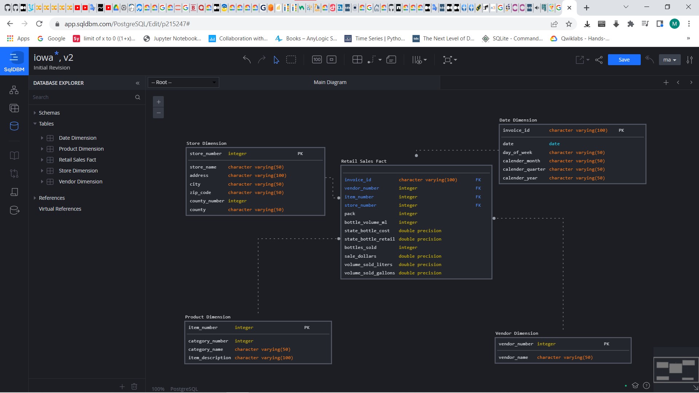Open the Root diagram selector dropdown
The height and width of the screenshot is (393, 699).
coord(183,82)
